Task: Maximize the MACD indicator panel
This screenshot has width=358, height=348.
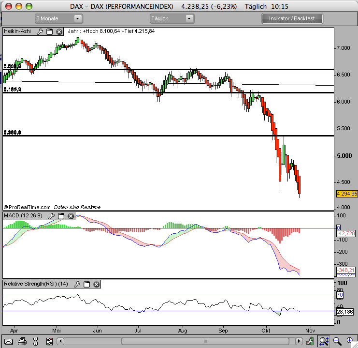Action: tap(61, 216)
